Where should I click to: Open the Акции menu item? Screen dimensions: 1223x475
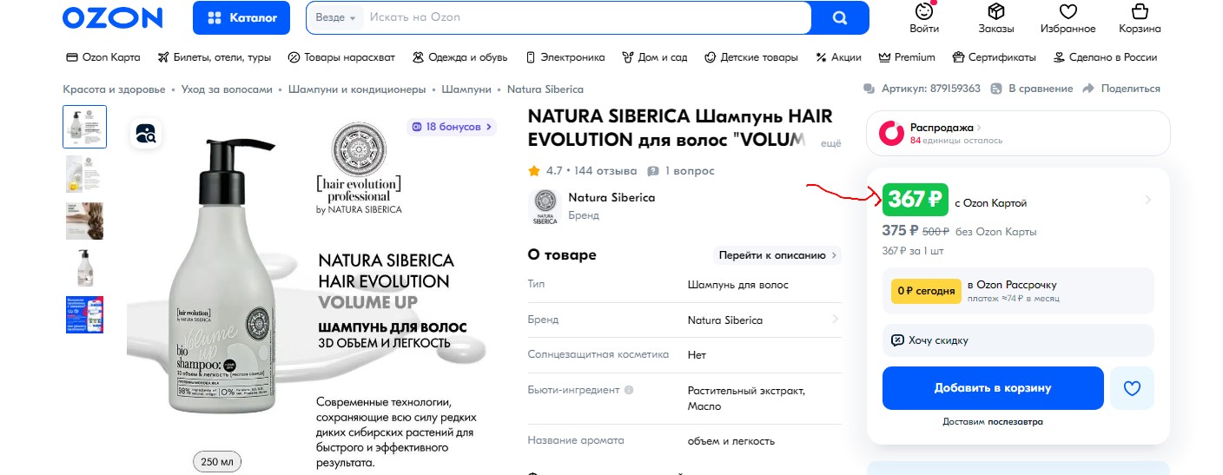838,57
